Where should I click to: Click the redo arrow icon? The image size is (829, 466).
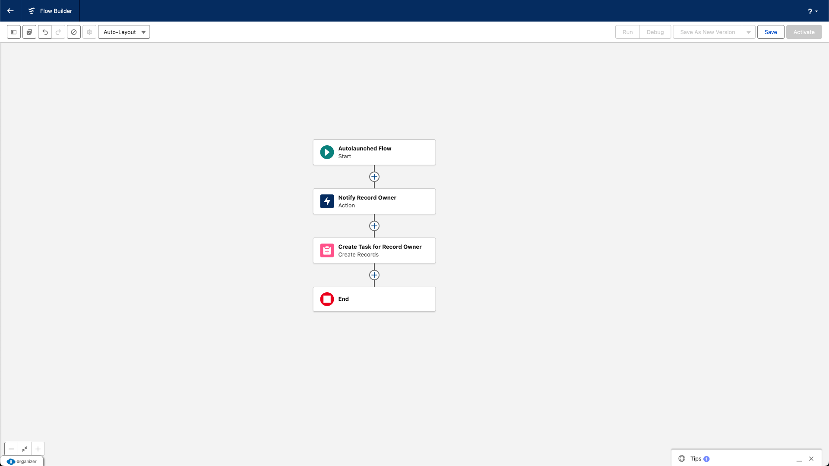click(x=58, y=32)
